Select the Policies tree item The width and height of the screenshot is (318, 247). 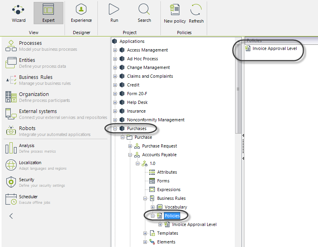click(x=172, y=216)
